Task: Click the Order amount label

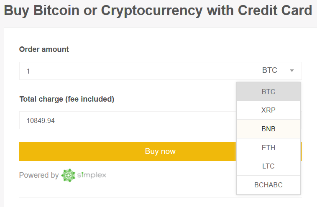Action: (44, 49)
